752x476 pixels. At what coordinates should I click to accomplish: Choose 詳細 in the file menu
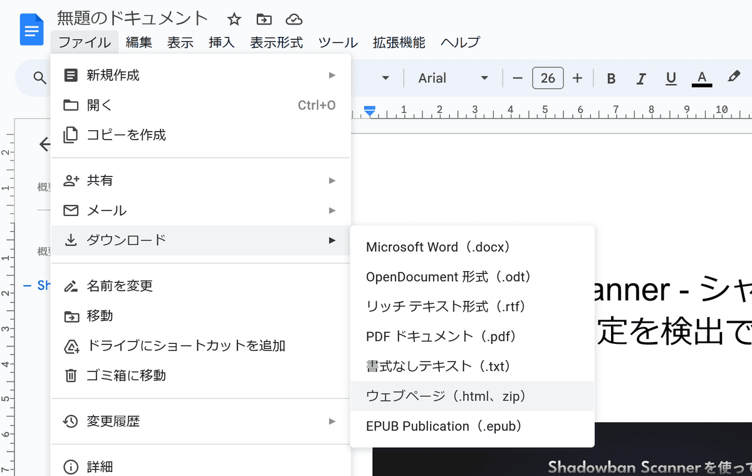pyautogui.click(x=201, y=467)
